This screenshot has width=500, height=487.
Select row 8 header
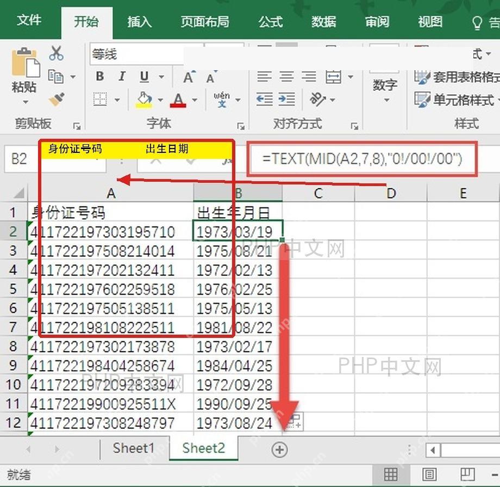pos(14,346)
